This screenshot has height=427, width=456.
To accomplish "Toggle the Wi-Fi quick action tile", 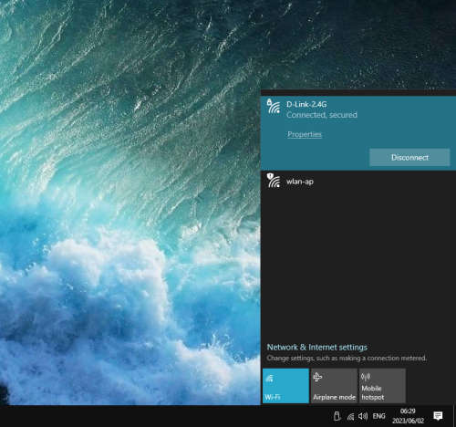I will pos(285,386).
